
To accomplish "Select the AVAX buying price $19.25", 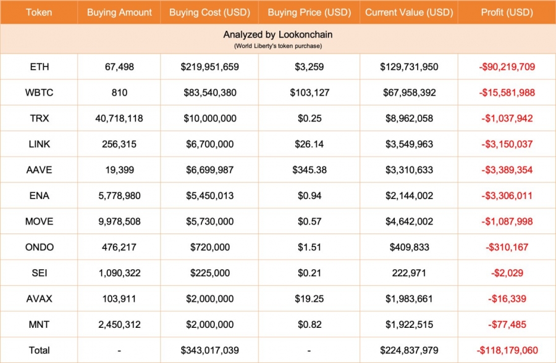I will pos(310,299).
